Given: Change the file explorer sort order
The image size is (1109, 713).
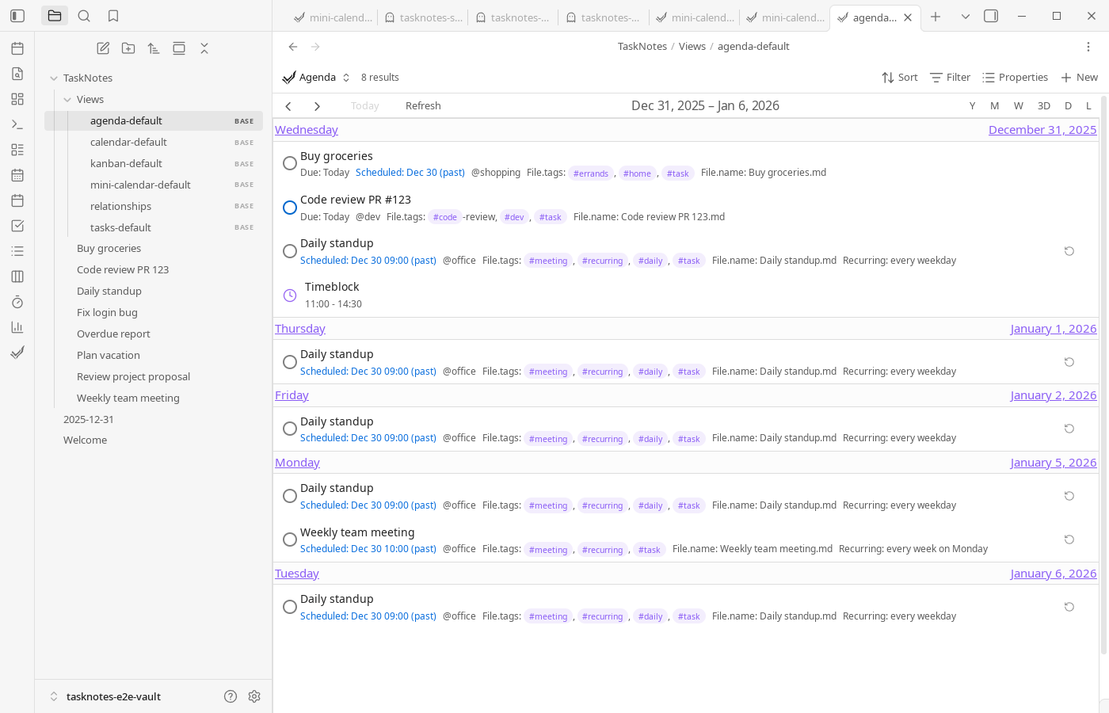Looking at the screenshot, I should (x=154, y=48).
